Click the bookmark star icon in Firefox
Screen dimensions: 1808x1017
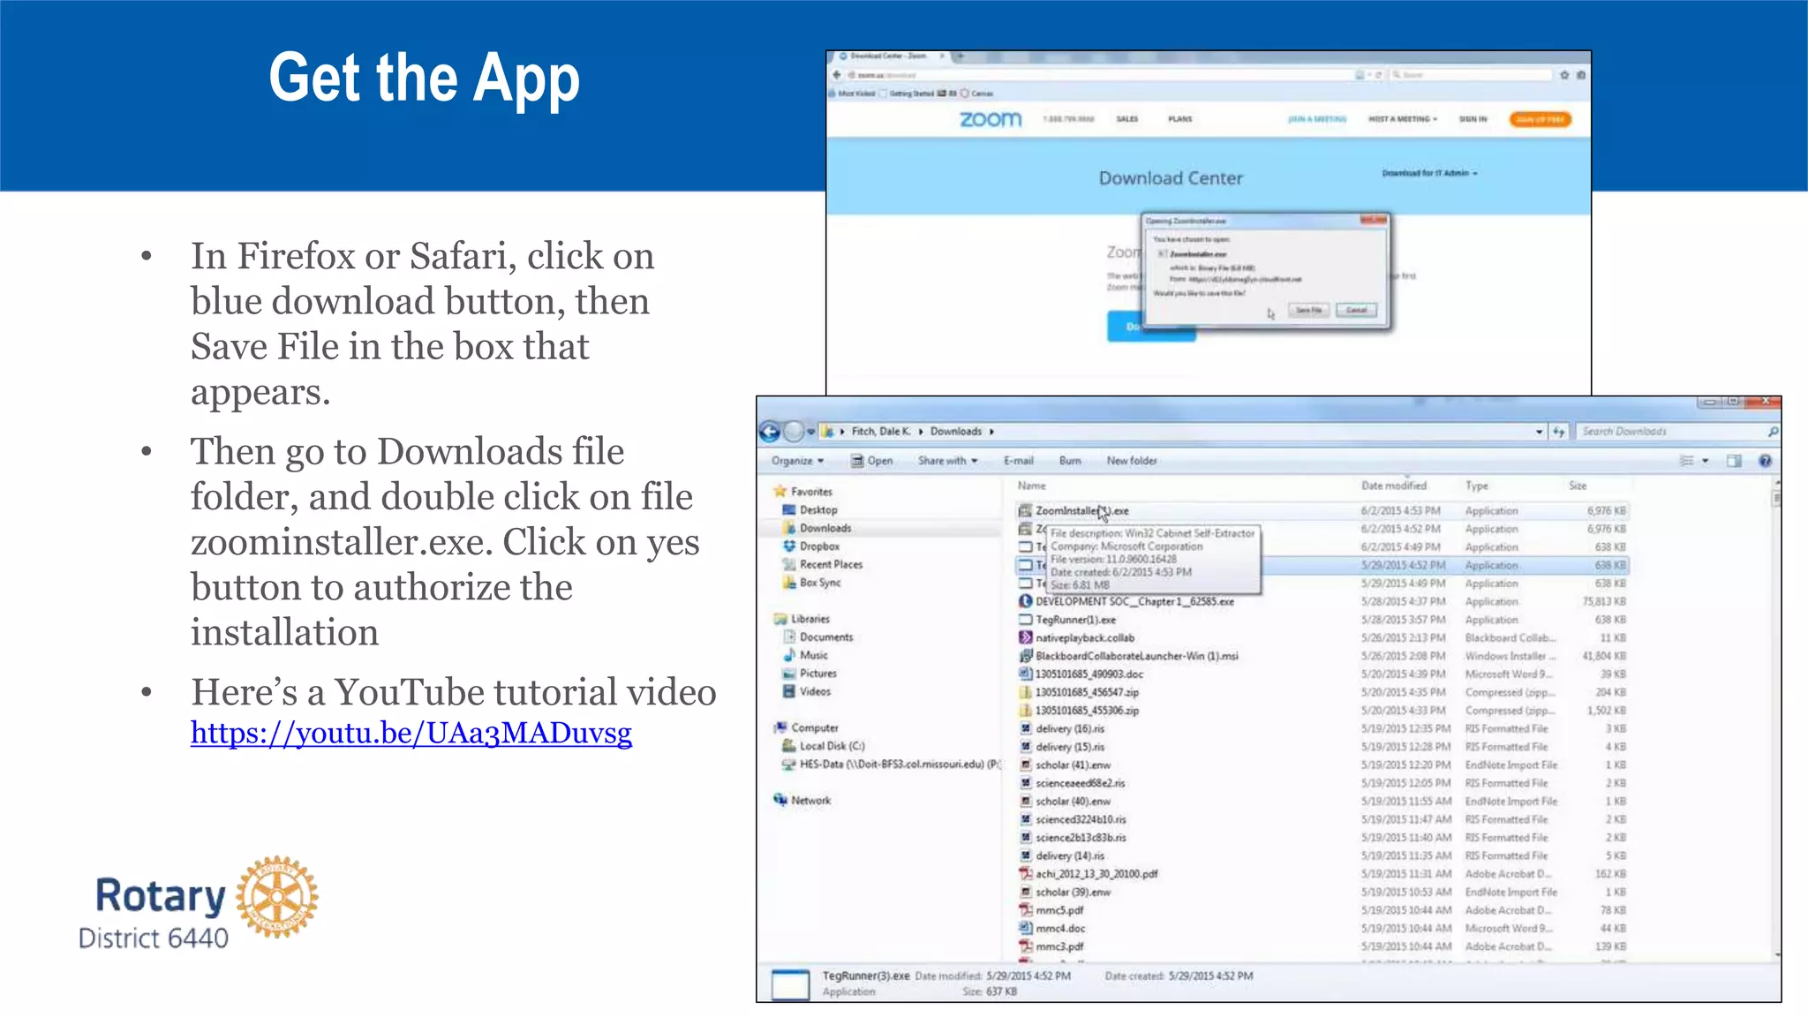(1564, 75)
